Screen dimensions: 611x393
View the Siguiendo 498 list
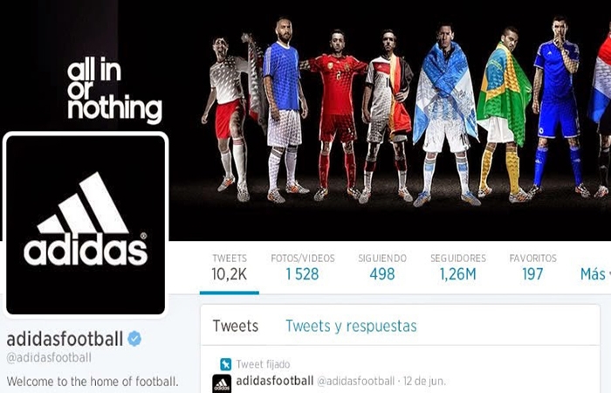pos(382,267)
